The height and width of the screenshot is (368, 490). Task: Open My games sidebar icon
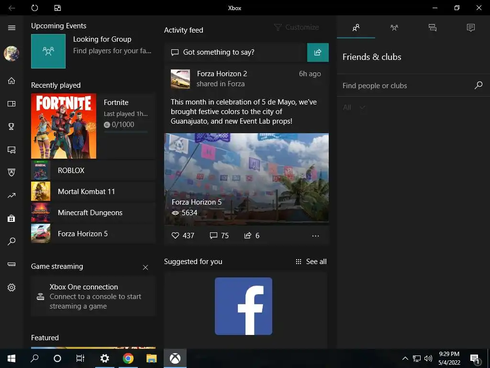(11, 103)
